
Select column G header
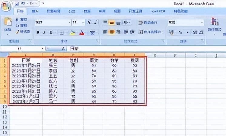tap(155, 55)
